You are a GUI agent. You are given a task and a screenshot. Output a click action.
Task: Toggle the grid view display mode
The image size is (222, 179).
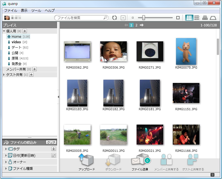[x=189, y=18]
